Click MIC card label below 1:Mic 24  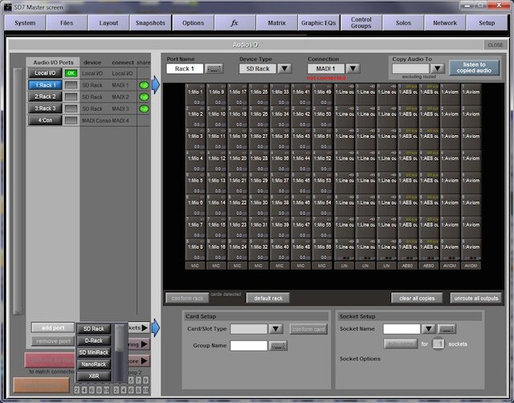[x=238, y=266]
